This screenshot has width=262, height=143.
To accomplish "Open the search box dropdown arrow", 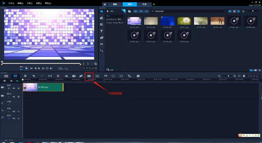I will pyautogui.click(x=225, y=11).
